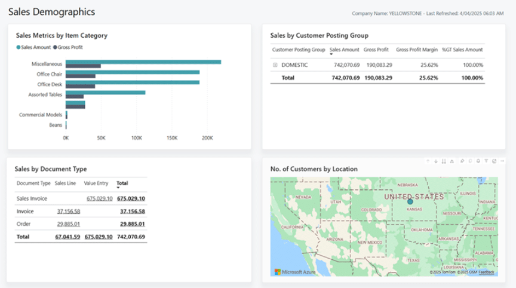Open focus mode for the map visual

(x=493, y=161)
